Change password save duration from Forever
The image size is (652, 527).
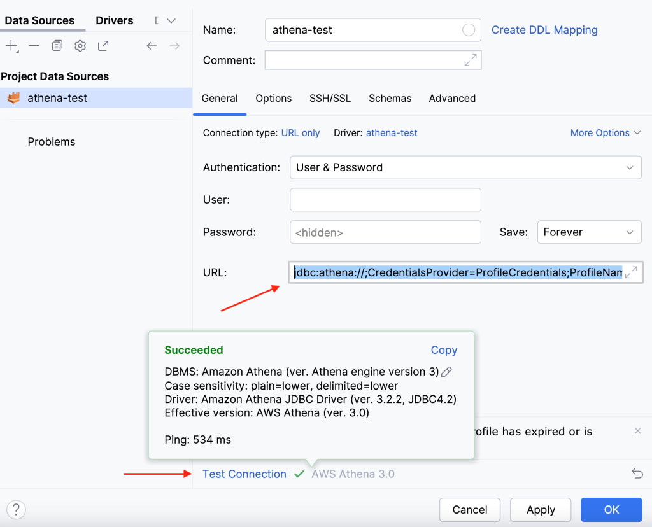click(x=589, y=232)
